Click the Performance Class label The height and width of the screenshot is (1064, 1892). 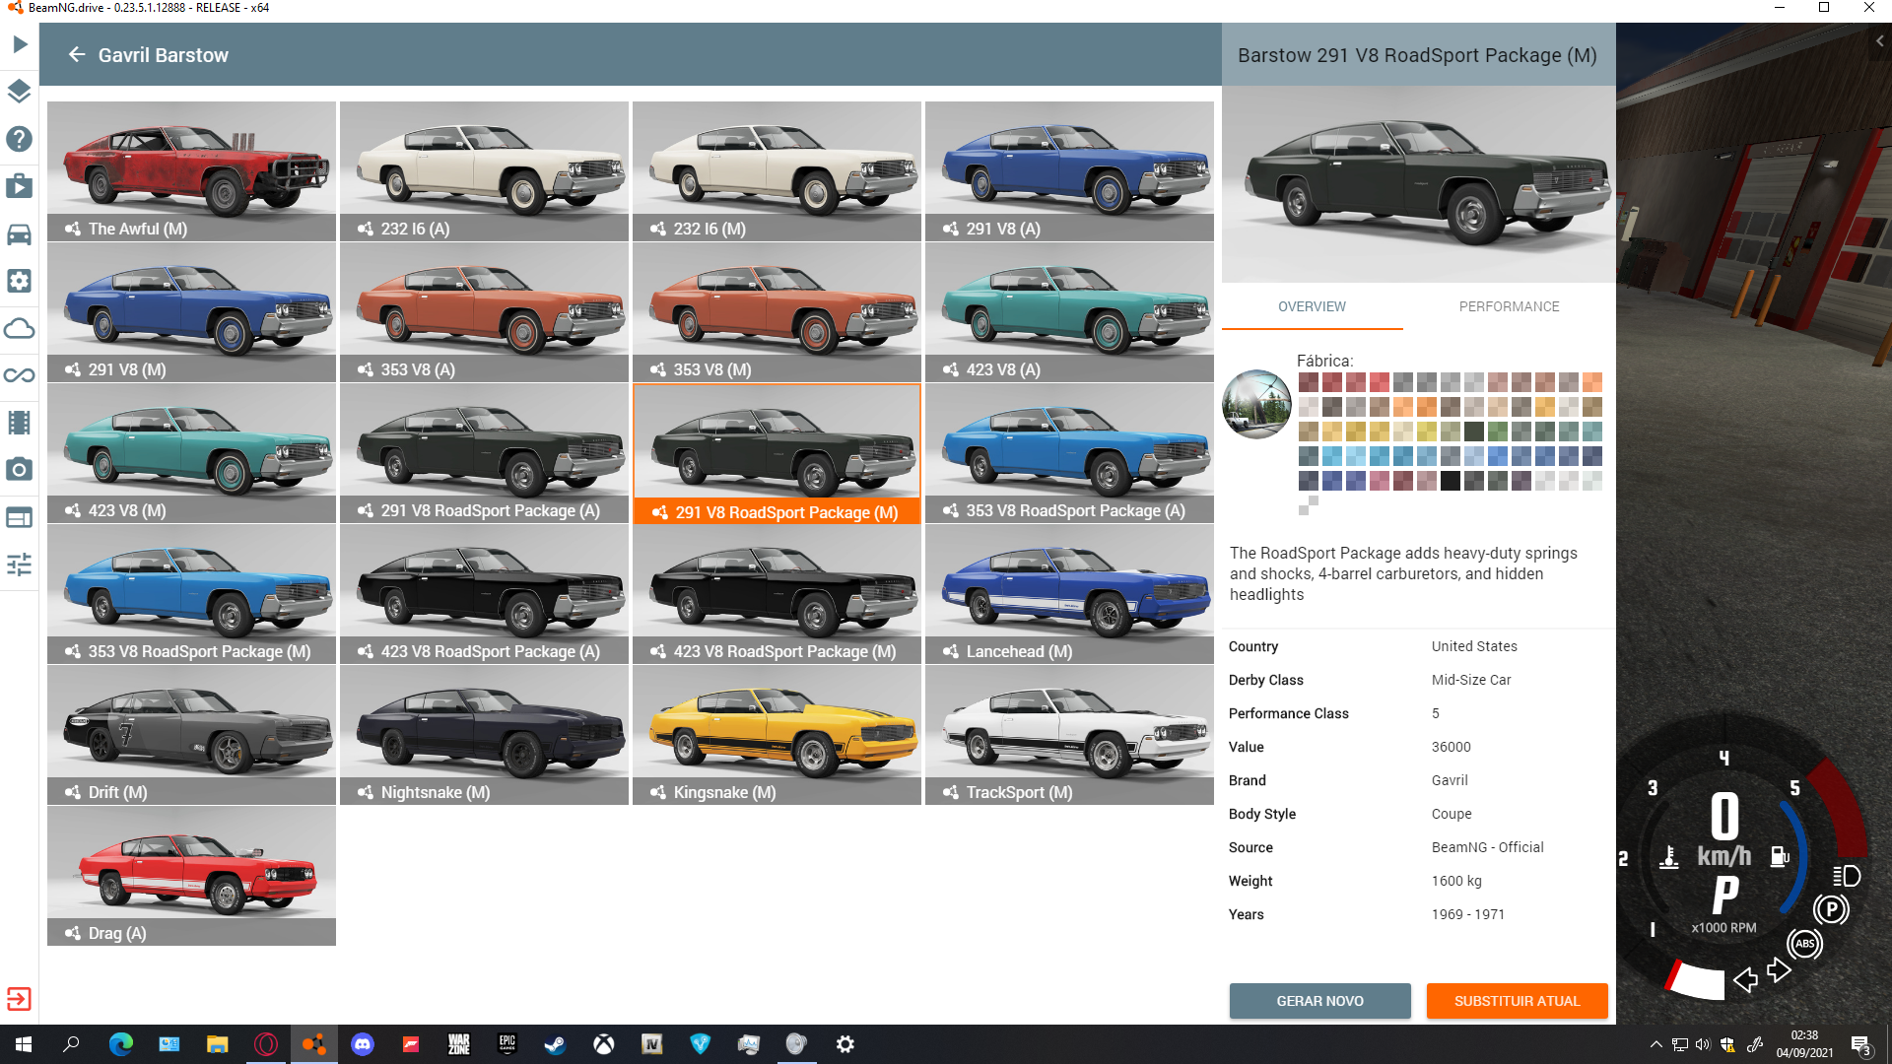pyautogui.click(x=1289, y=713)
